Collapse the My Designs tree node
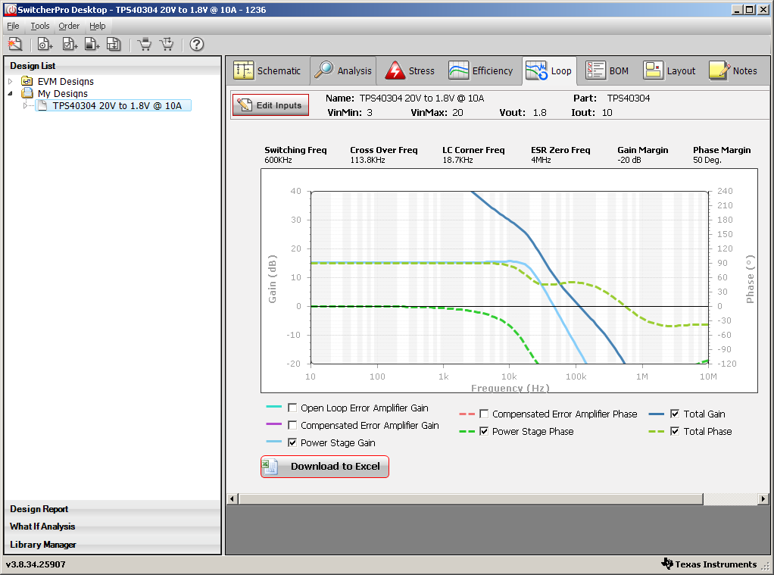Screen dimensions: 774x575 point(11,93)
